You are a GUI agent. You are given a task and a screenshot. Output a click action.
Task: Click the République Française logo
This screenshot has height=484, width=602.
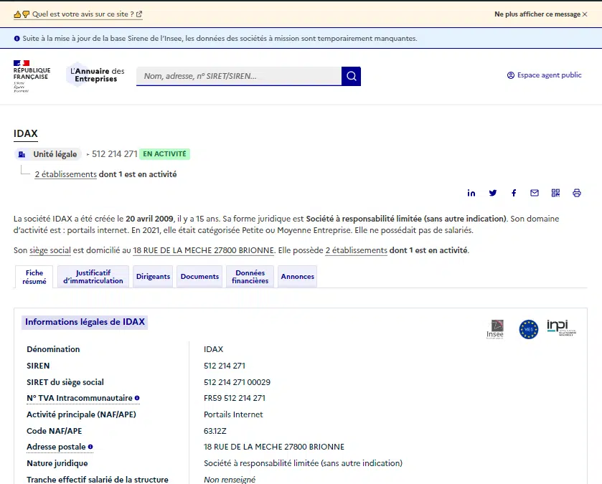32,76
